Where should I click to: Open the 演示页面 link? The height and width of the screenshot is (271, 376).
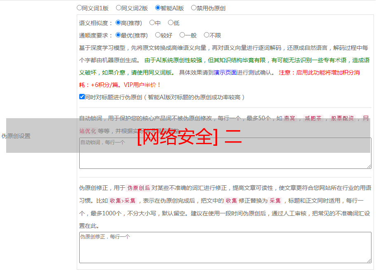pyautogui.click(x=225, y=72)
